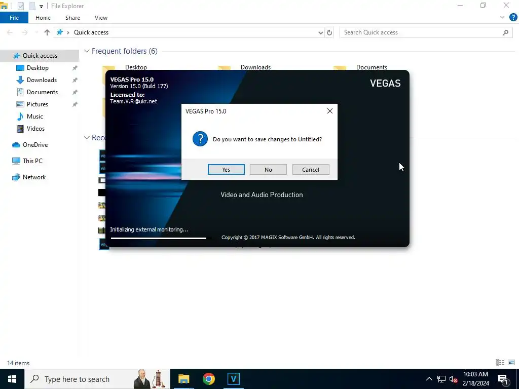This screenshot has width=519, height=389.
Task: Click the search magnifier icon
Action: 505,32
